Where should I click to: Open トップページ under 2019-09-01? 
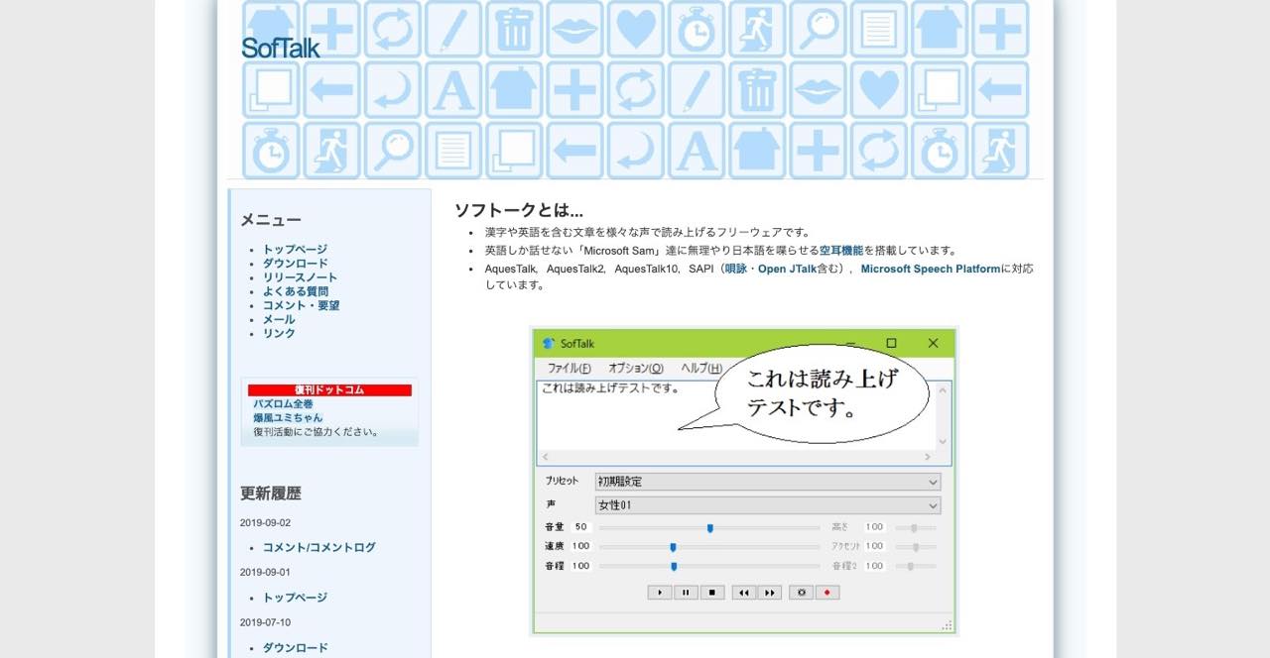[295, 598]
